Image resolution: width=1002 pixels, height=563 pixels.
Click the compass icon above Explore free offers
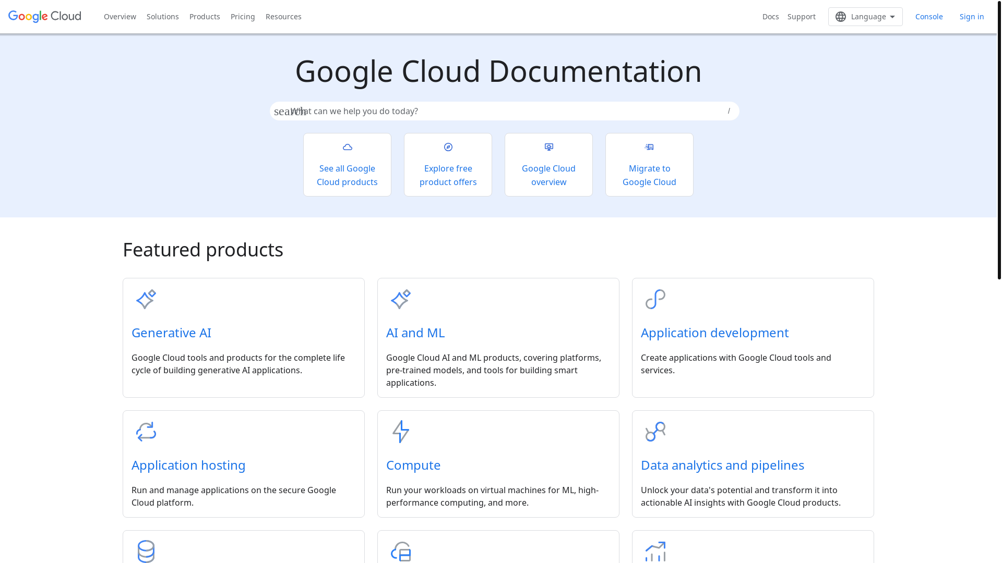pyautogui.click(x=448, y=147)
